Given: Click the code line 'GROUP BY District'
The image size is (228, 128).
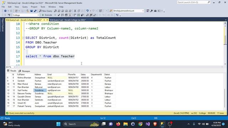Looking at the screenshot, I should click(x=42, y=47).
